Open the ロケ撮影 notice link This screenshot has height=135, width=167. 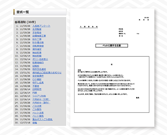(x=37, y=79)
